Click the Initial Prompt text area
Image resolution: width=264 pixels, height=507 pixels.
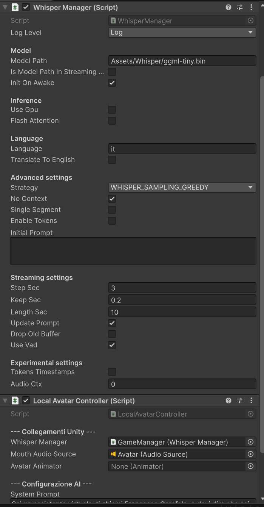[x=133, y=251]
